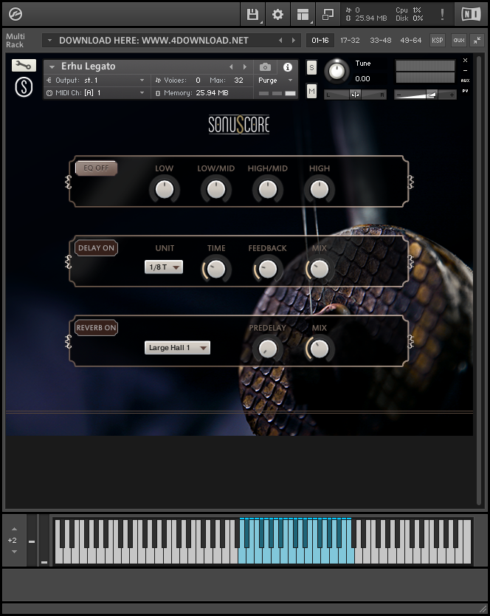Click the Sonuscore S logo icon

point(24,87)
